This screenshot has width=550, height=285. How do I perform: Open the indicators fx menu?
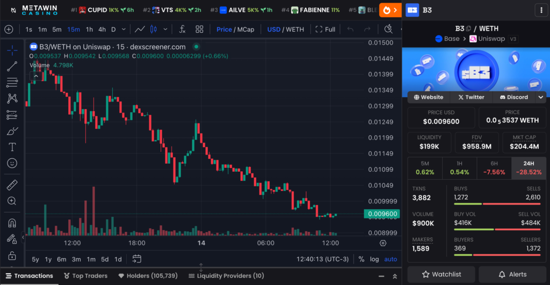pos(183,30)
